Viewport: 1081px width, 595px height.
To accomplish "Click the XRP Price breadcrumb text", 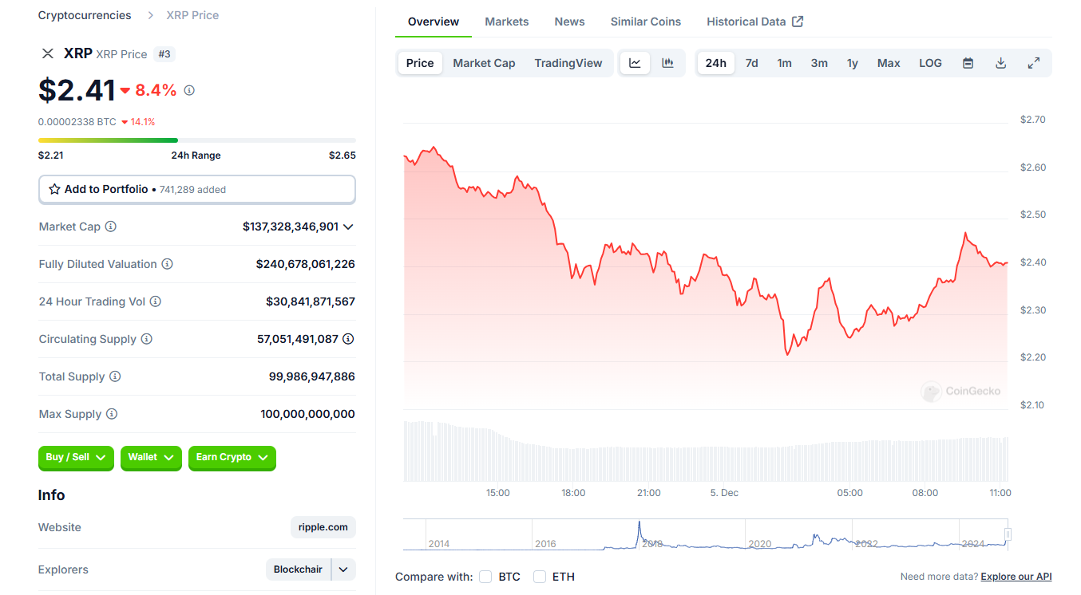I will pyautogui.click(x=192, y=15).
